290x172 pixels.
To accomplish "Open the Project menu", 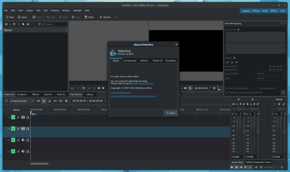I will (29, 10).
